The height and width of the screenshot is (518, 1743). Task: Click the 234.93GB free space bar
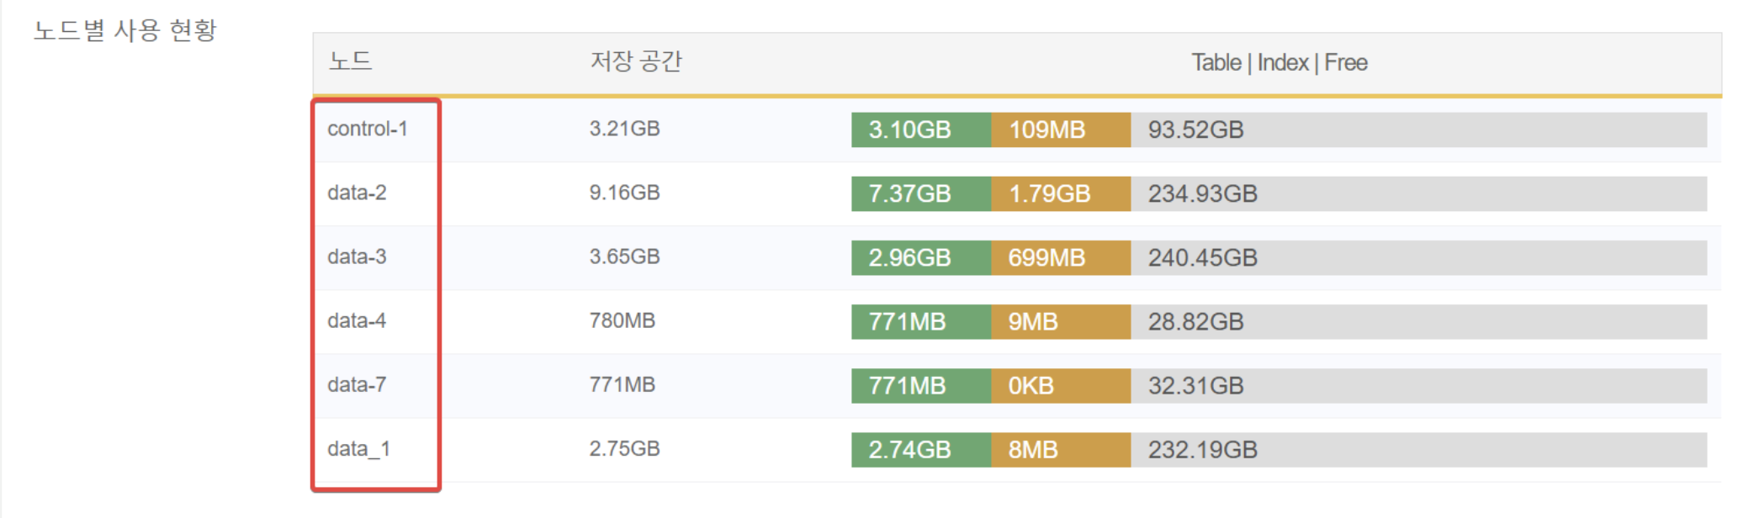point(1418,193)
